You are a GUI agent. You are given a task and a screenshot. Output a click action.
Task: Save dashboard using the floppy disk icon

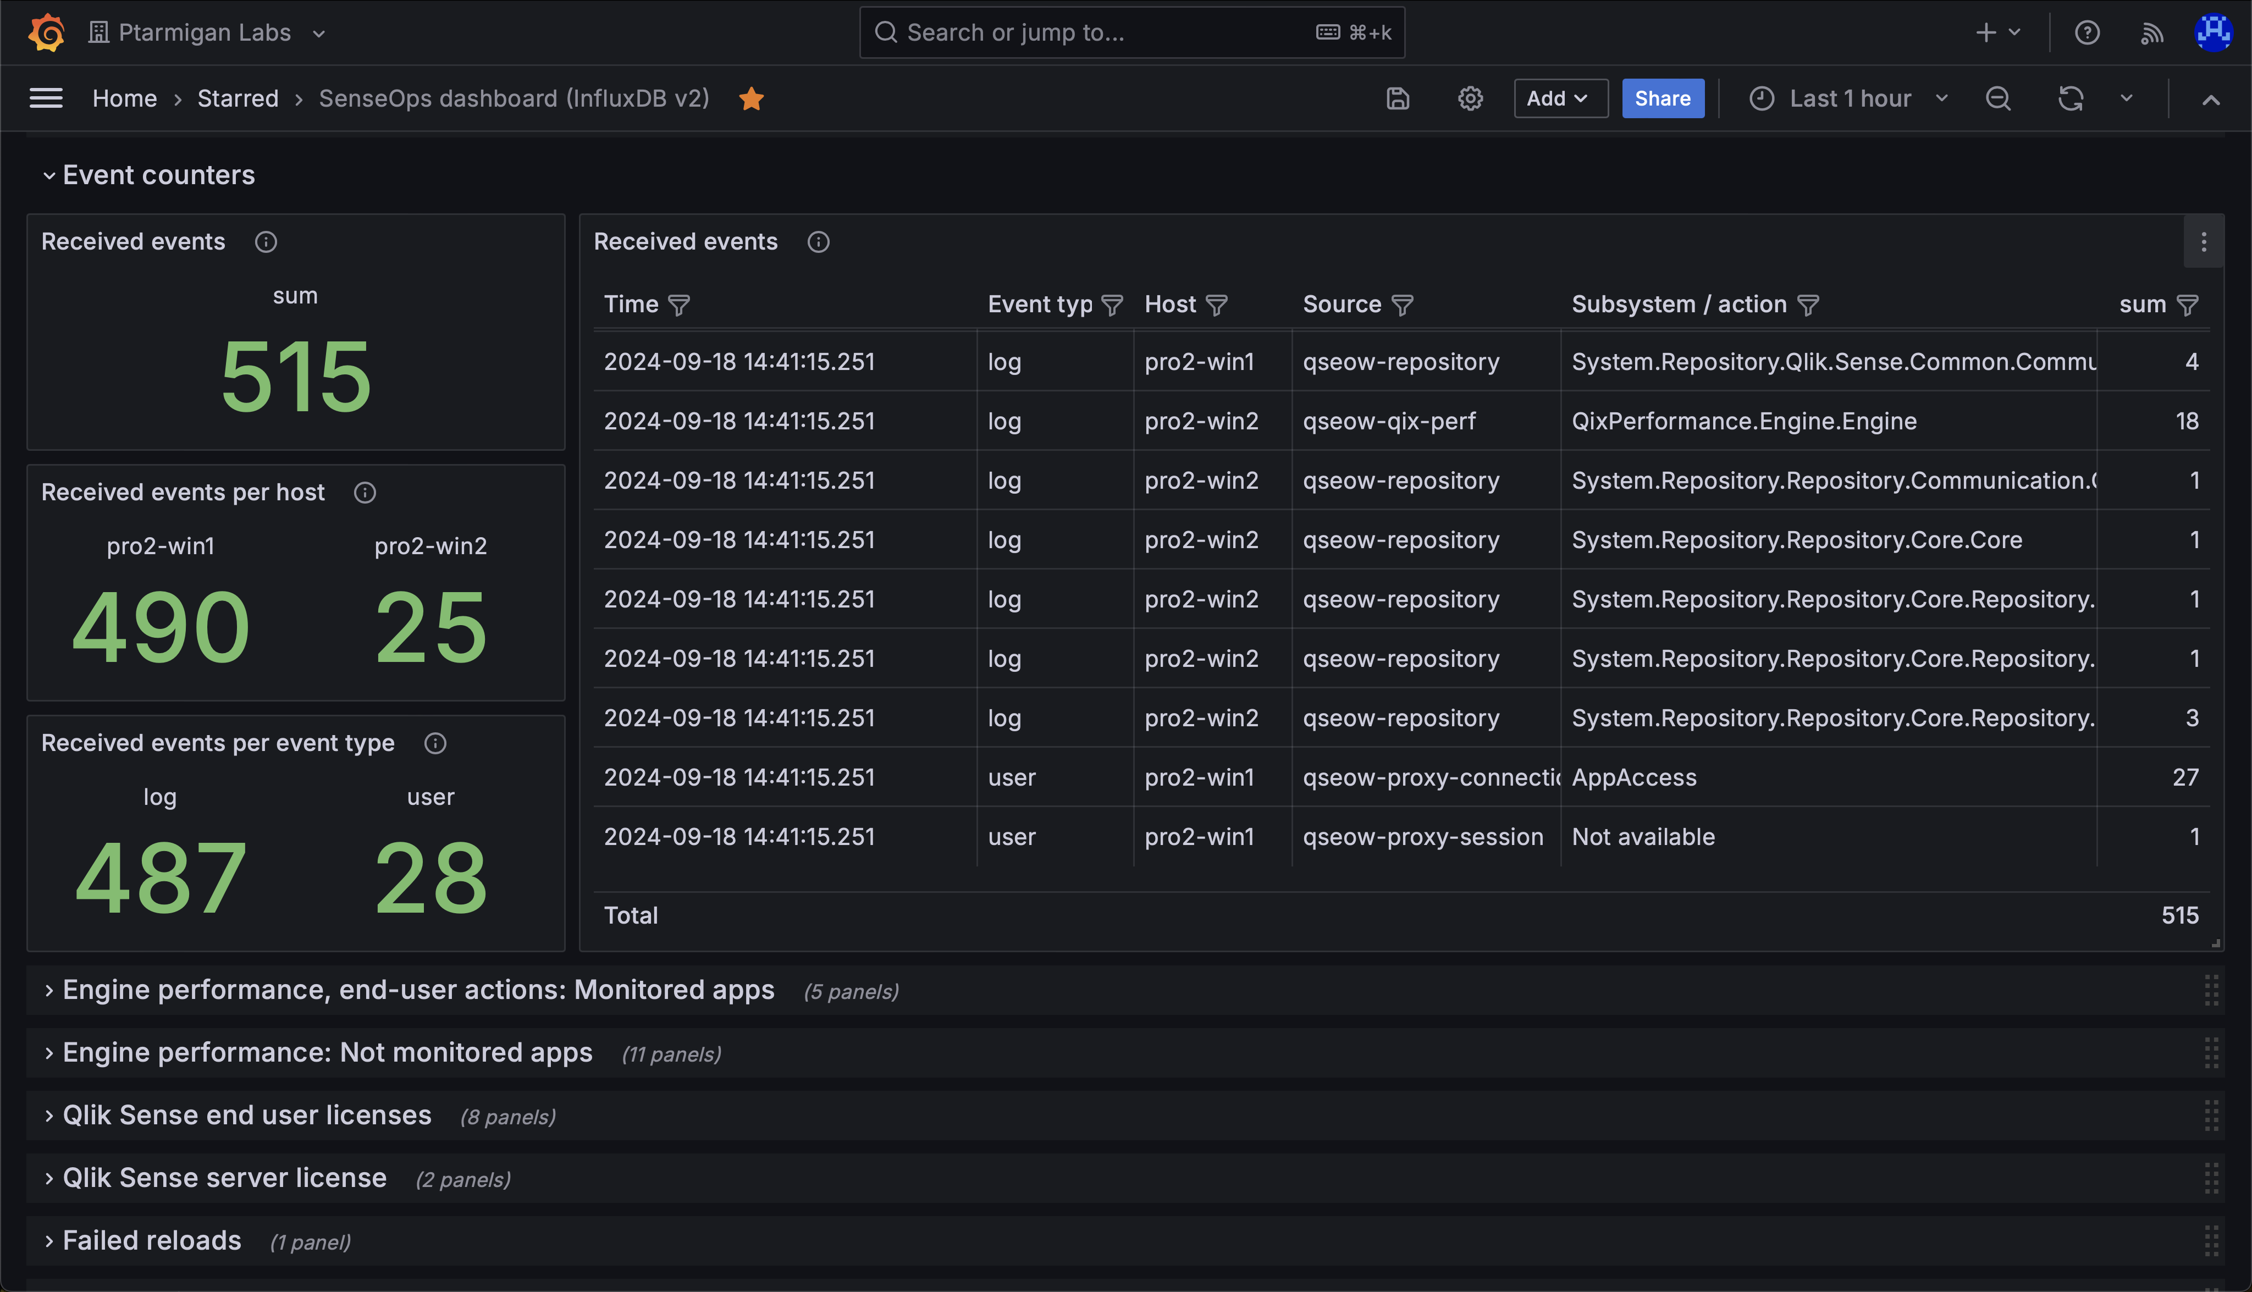(1398, 98)
